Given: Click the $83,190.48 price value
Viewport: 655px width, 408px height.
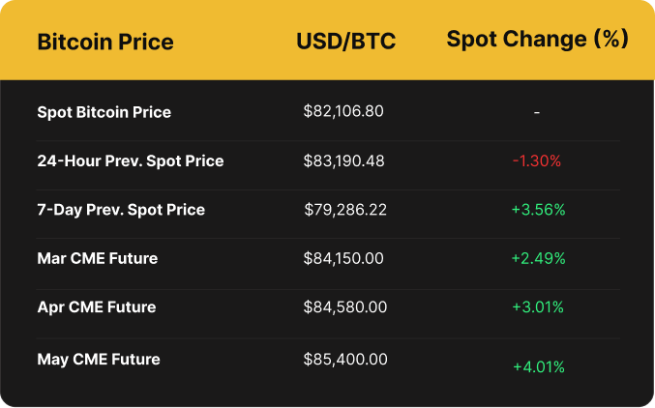Looking at the screenshot, I should pyautogui.click(x=343, y=160).
